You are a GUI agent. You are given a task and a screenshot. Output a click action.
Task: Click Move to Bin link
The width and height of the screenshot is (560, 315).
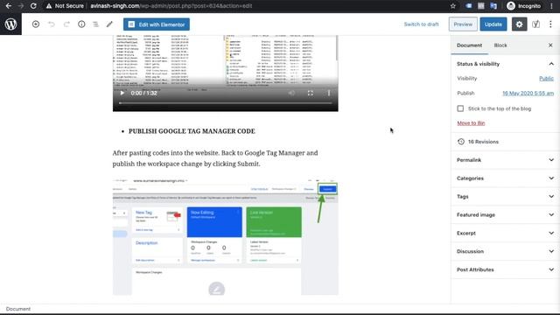click(x=471, y=122)
